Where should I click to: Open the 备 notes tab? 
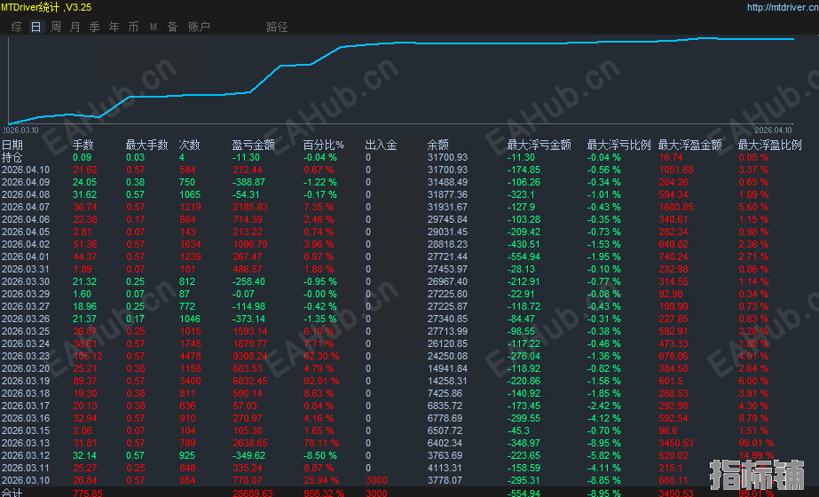point(172,27)
